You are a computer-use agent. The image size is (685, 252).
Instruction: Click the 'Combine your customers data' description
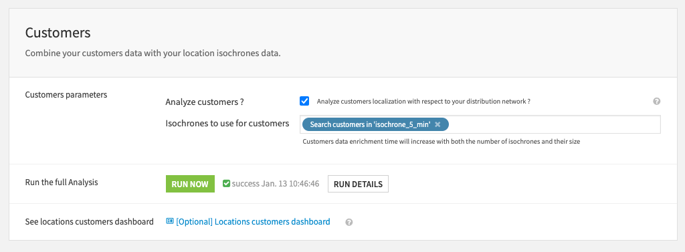click(153, 53)
